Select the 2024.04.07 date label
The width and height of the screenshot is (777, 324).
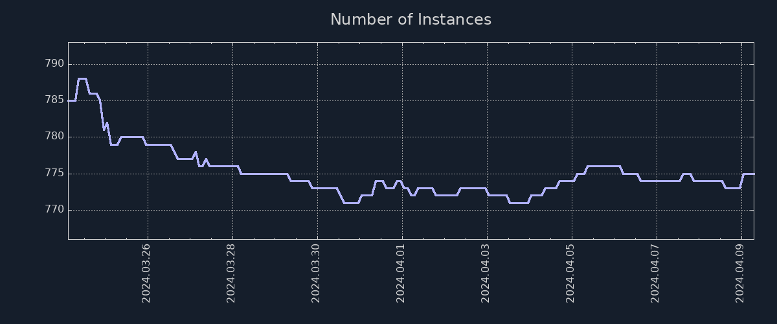point(655,273)
